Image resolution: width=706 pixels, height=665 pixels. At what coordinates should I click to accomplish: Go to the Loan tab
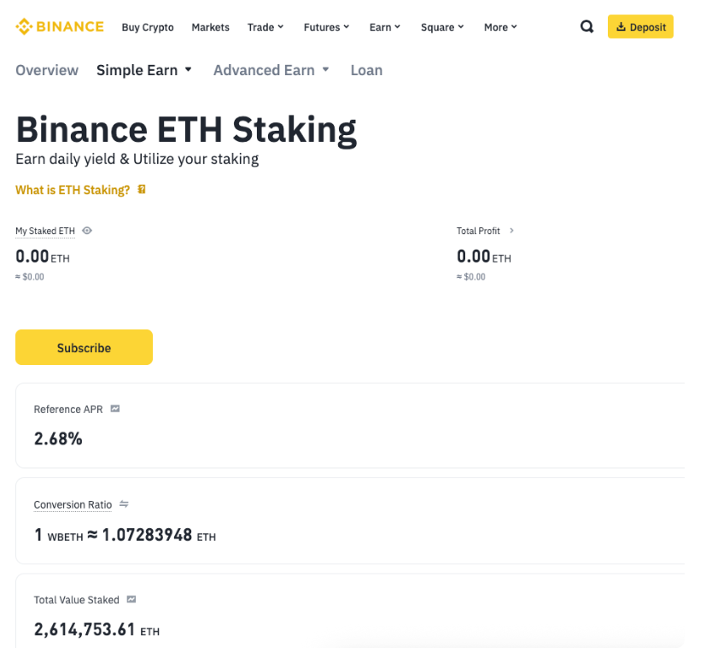pyautogui.click(x=366, y=70)
